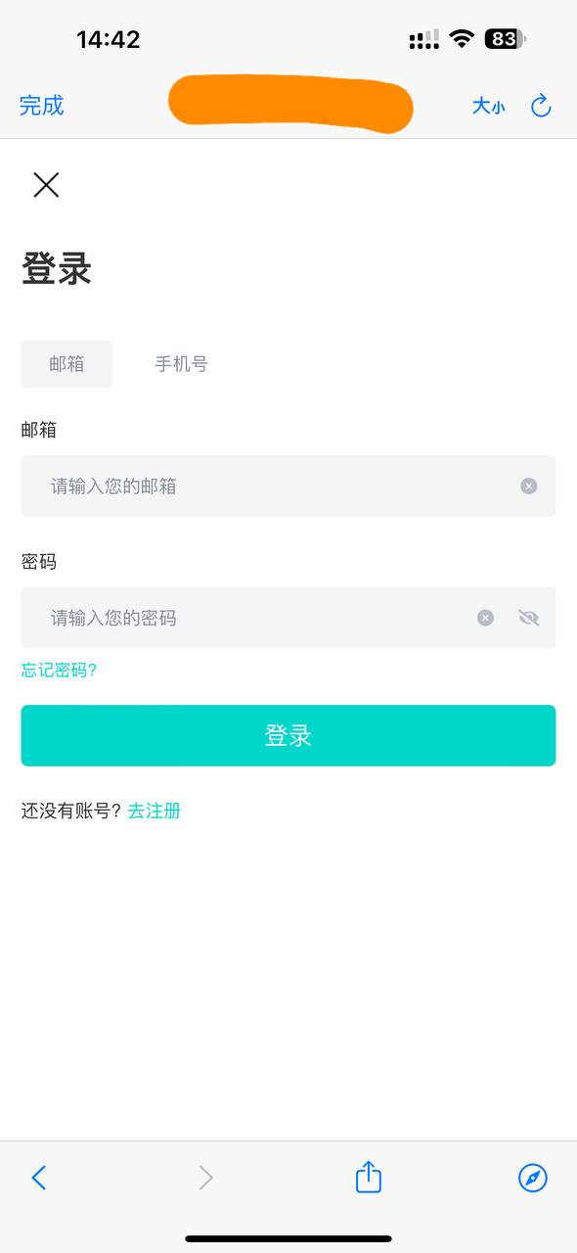Open the 忘记密码 forgot password link
577x1253 pixels.
[x=57, y=671]
